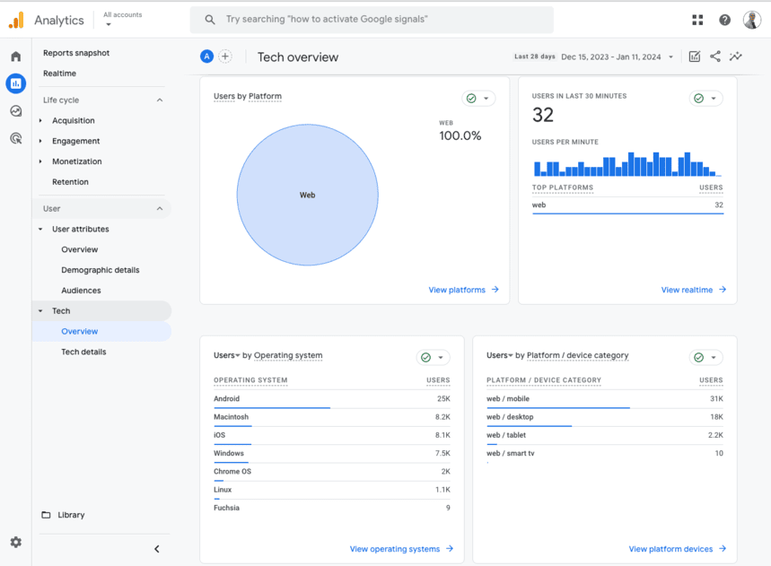Open Audiences report

click(81, 291)
